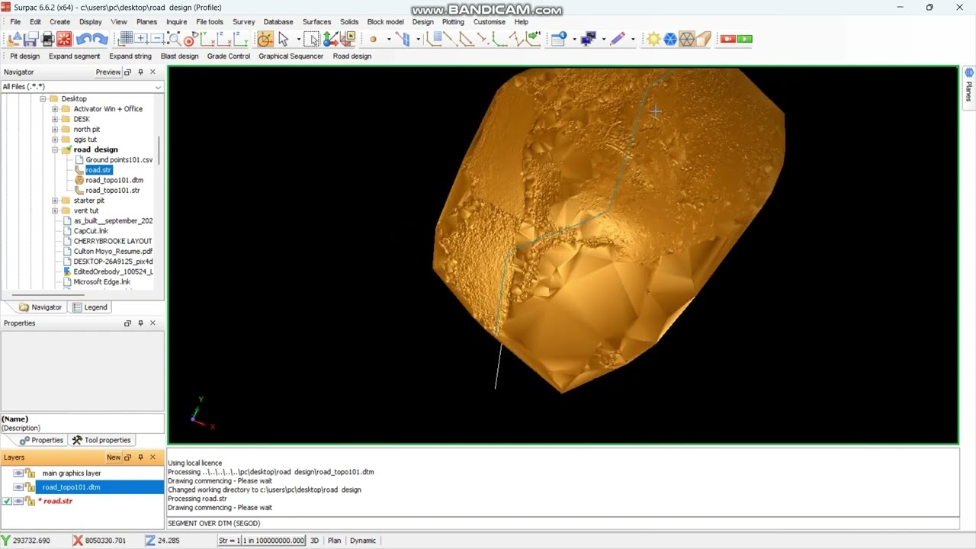
Task: Select the arrow pointer selection tool
Action: tap(283, 39)
